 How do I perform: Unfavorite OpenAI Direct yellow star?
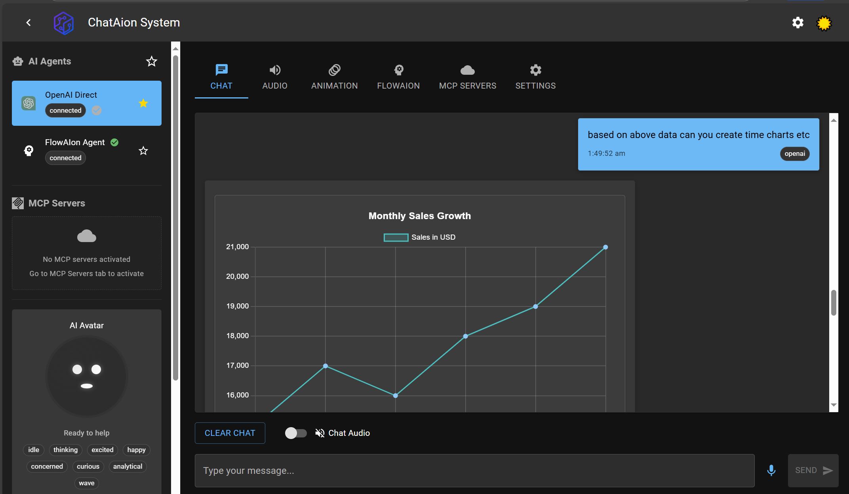tap(143, 103)
